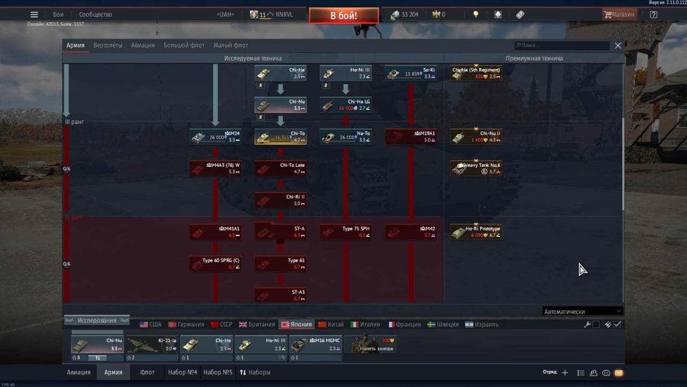This screenshot has height=387, width=687.
Task: Open the help question-mark icon
Action: (x=653, y=14)
